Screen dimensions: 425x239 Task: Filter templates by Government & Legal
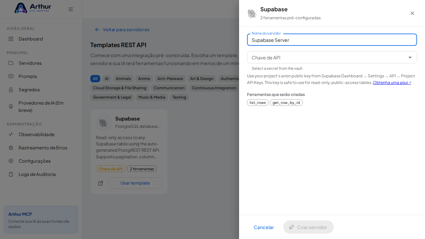point(112,97)
